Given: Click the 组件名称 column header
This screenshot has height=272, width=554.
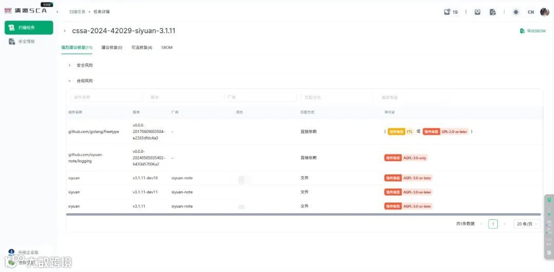Looking at the screenshot, I should coord(75,112).
